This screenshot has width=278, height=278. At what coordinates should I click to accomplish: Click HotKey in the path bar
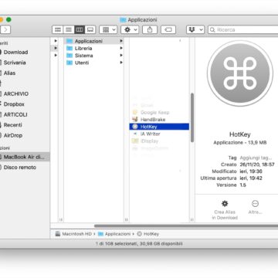point(148,234)
